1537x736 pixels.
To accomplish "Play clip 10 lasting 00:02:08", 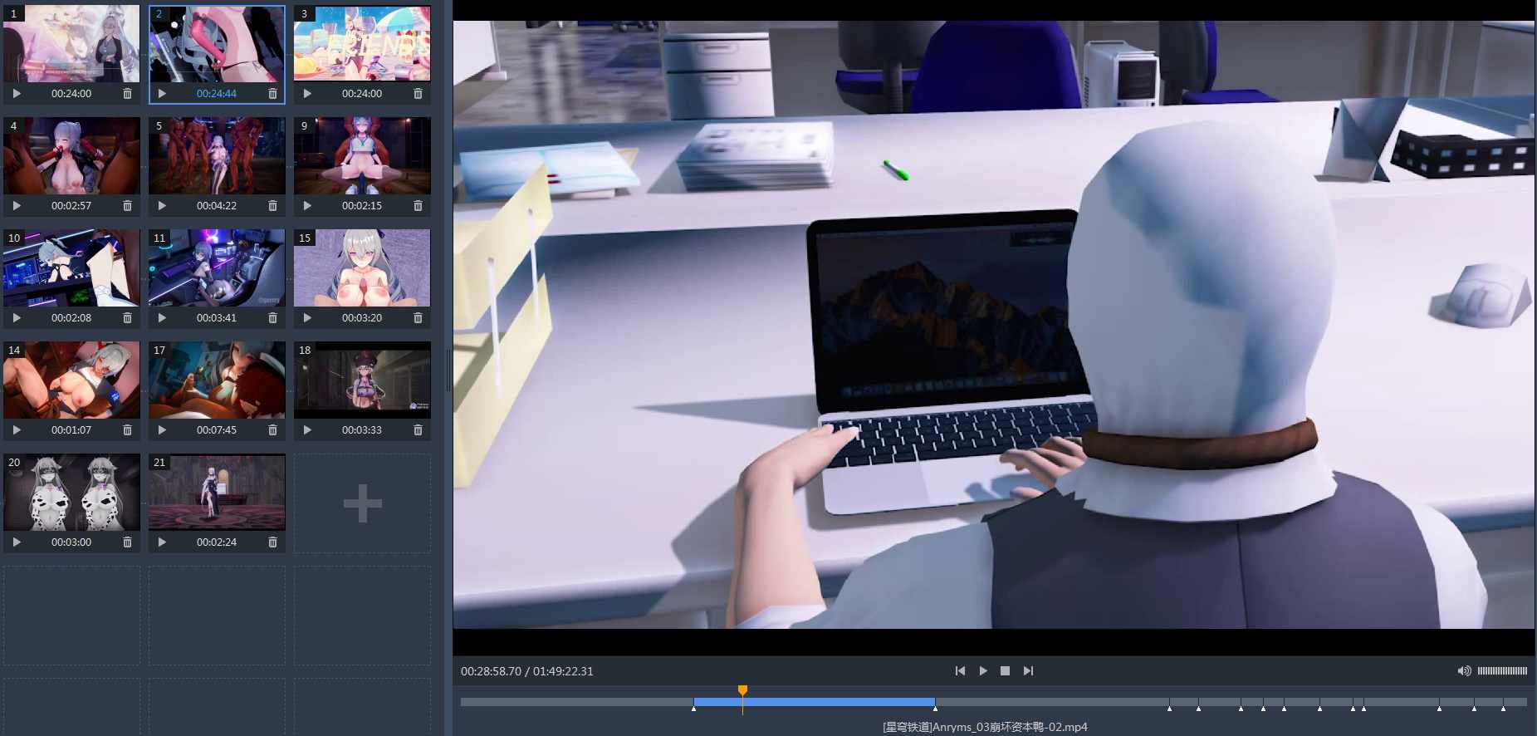I will click(17, 318).
